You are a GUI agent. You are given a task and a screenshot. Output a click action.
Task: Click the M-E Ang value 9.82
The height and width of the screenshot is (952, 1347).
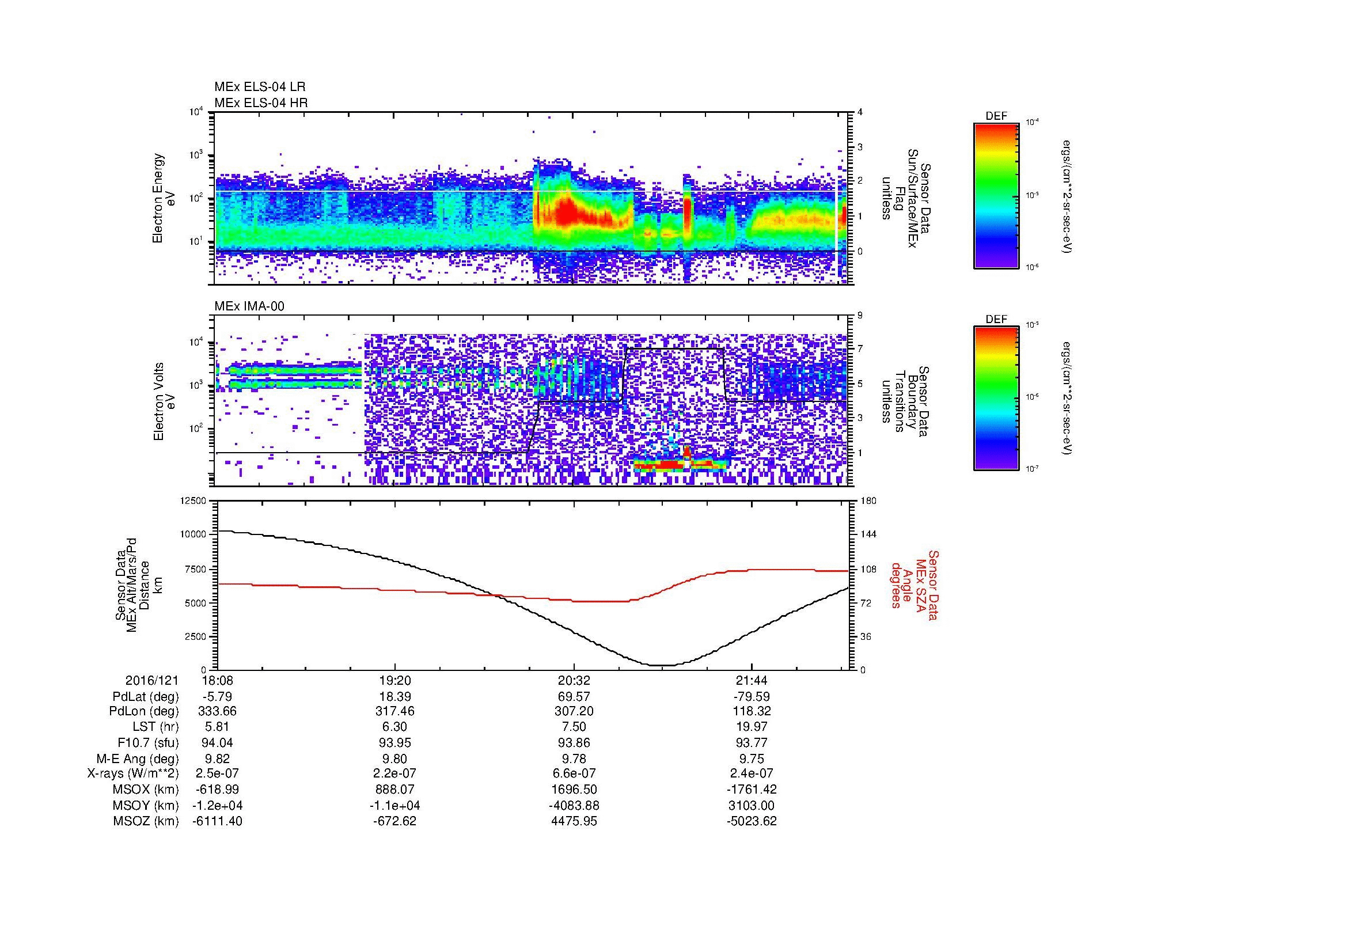218,758
